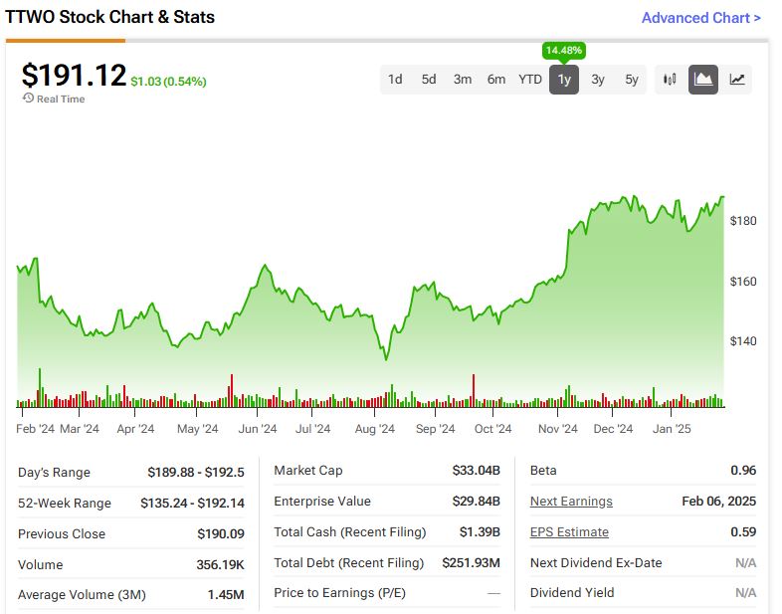Select the YTD time range
Viewport: 782px width, 614px height.
[529, 80]
